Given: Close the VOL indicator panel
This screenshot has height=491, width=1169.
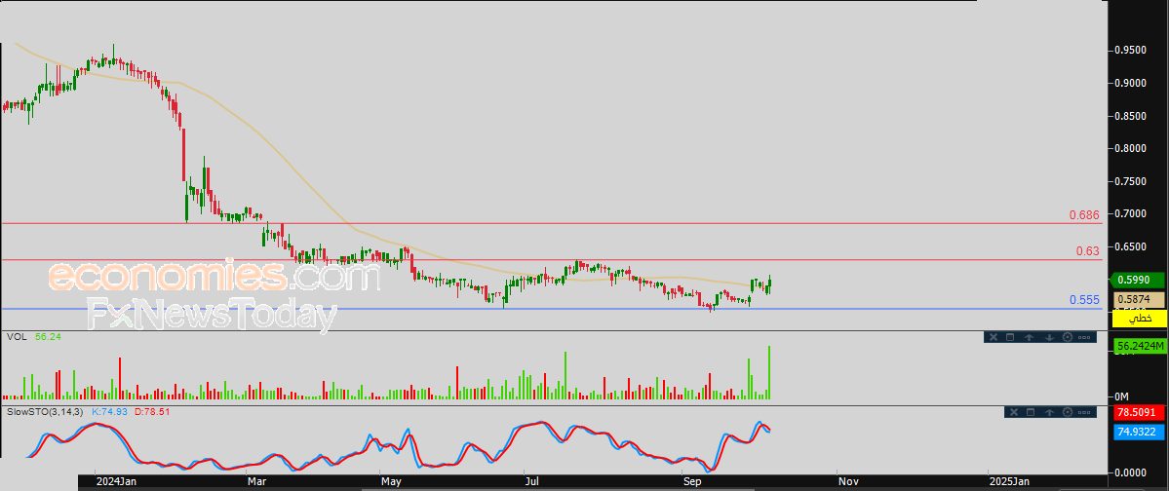Looking at the screenshot, I should coord(993,338).
